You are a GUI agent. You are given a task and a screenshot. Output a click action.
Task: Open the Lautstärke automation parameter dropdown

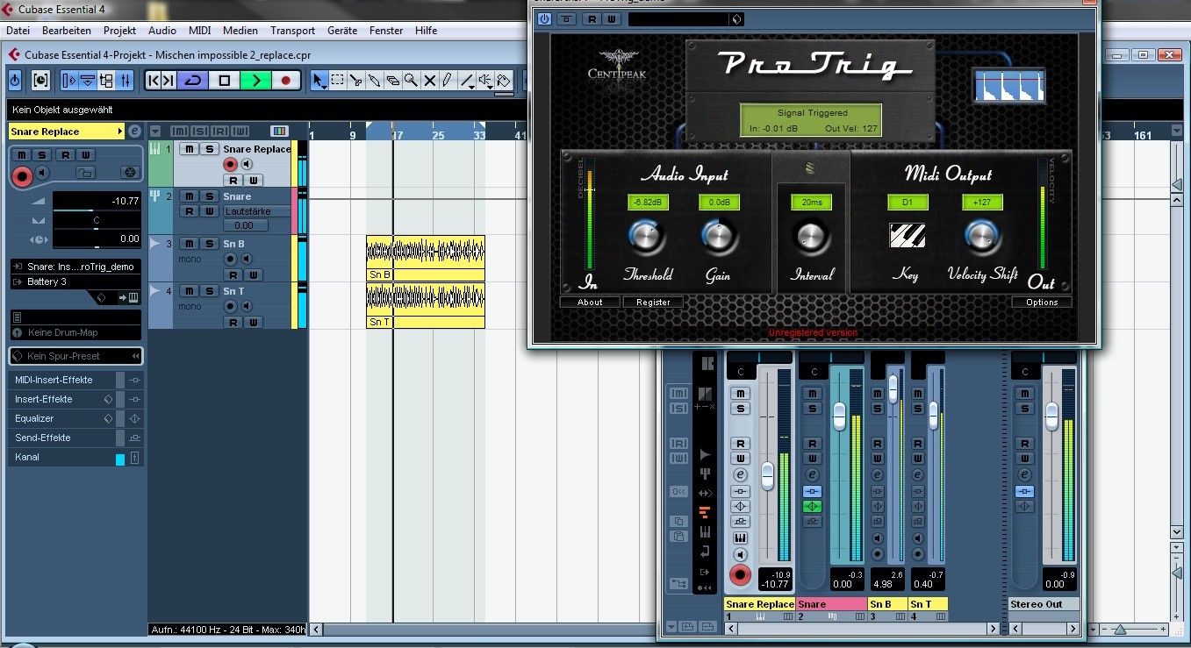(258, 211)
